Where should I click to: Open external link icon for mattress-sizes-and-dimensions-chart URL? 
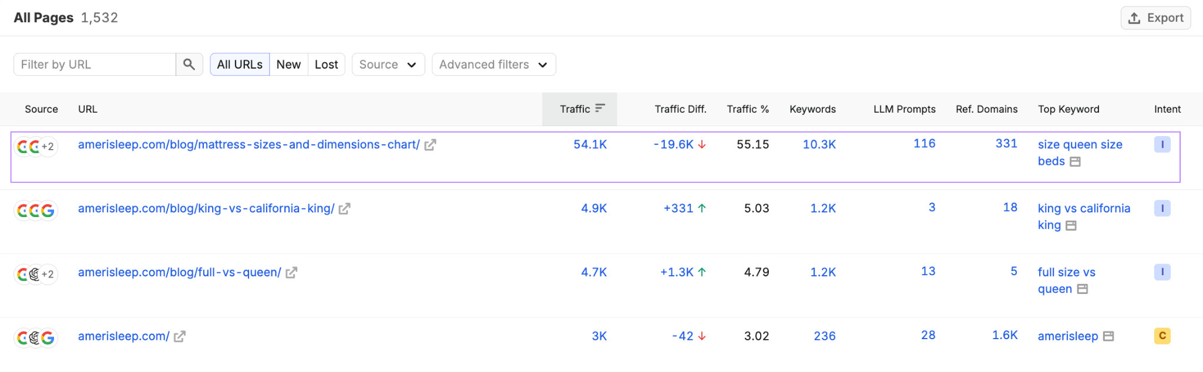431,145
